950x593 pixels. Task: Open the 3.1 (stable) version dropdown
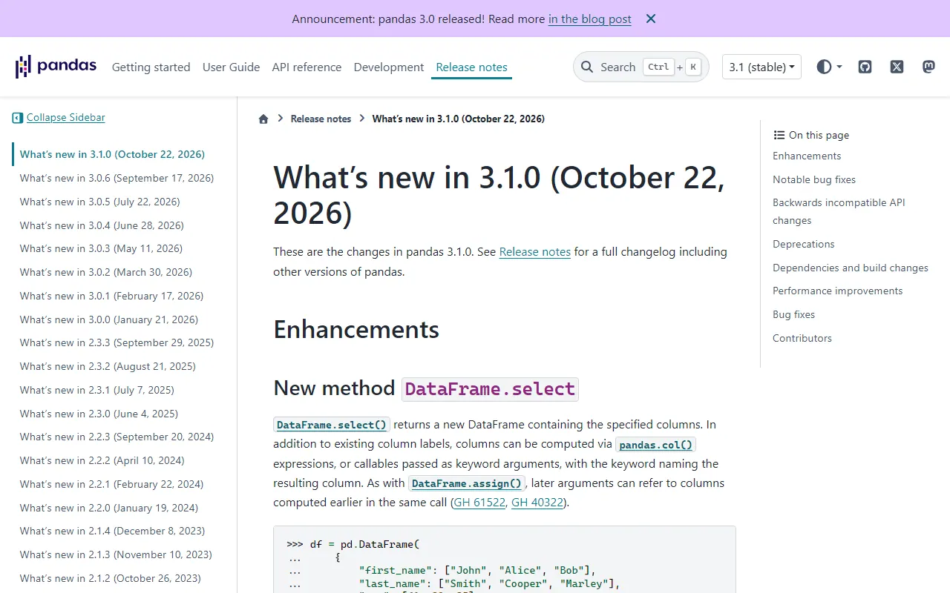pos(761,67)
